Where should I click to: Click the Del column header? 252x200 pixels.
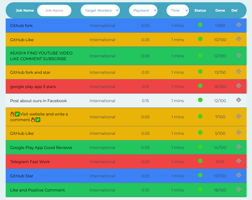(234, 10)
